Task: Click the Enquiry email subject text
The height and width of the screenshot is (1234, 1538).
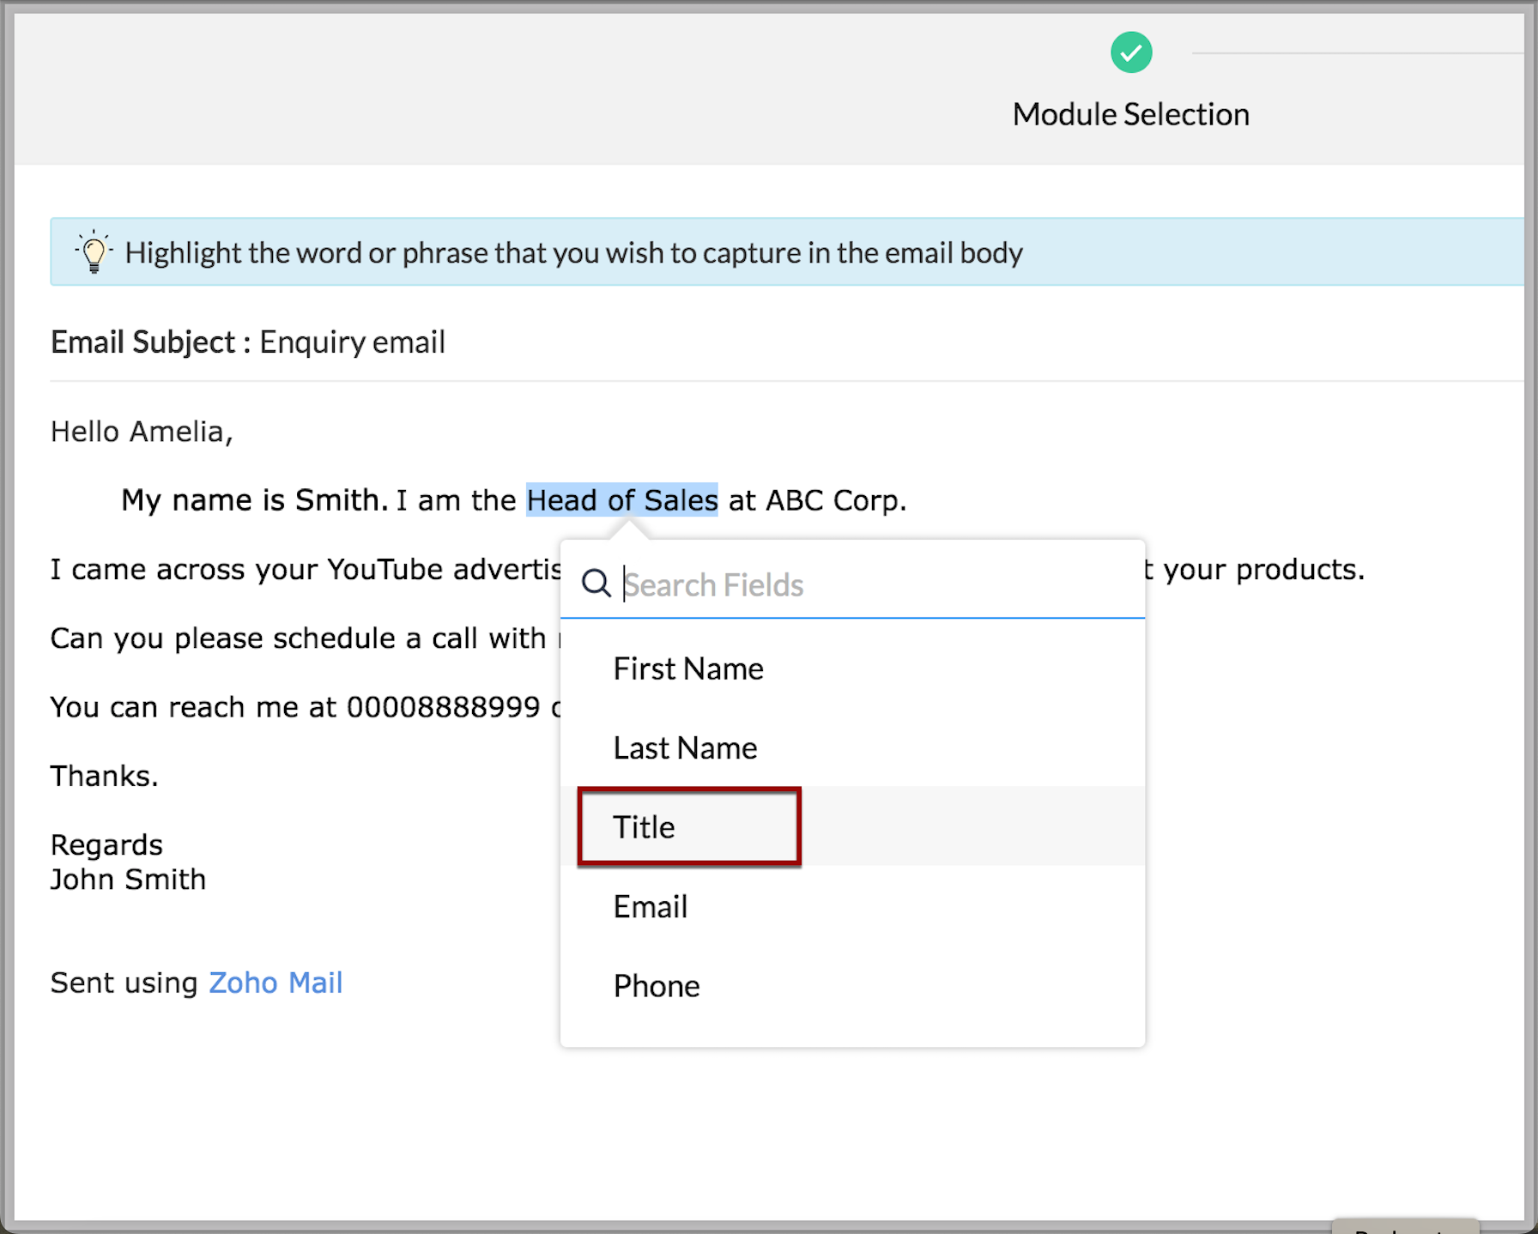Action: point(352,342)
